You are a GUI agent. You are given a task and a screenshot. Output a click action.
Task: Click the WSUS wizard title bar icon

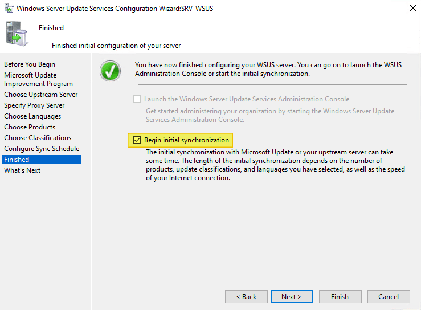tap(9, 9)
